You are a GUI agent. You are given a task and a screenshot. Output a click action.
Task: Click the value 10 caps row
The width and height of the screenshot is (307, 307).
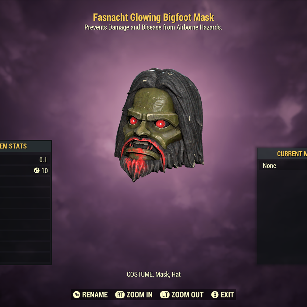[26, 171]
